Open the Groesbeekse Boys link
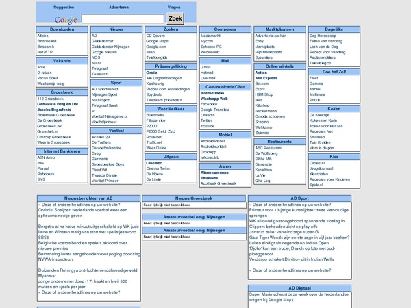 click(x=108, y=164)
